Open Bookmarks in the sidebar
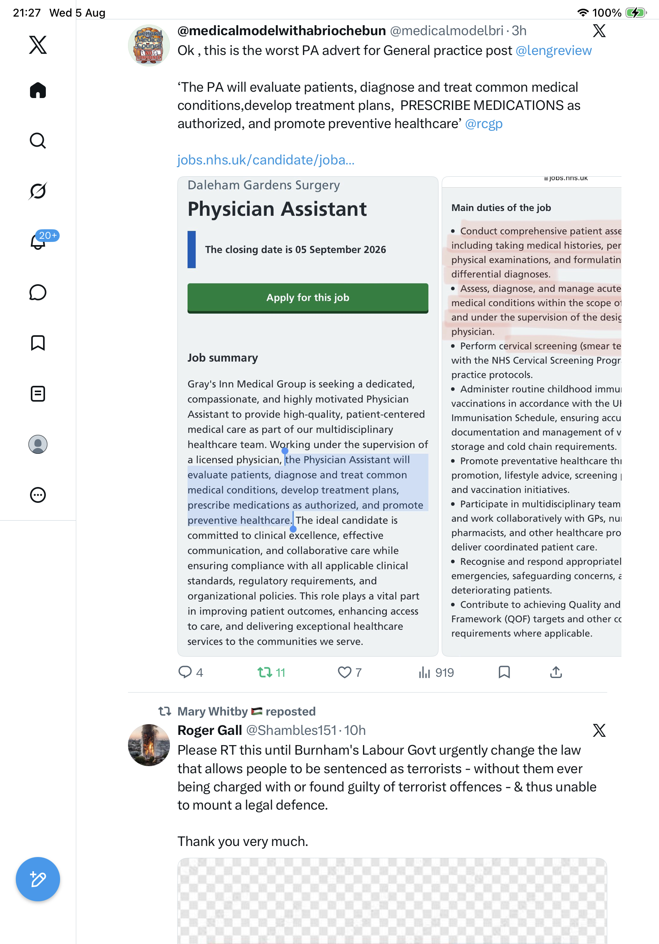Image resolution: width=659 pixels, height=944 pixels. (38, 343)
